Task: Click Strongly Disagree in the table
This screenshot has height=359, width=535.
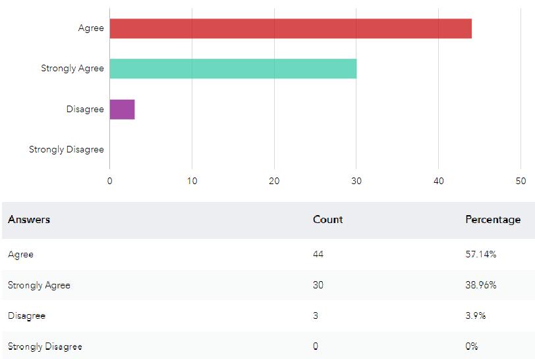Action: pyautogui.click(x=45, y=346)
